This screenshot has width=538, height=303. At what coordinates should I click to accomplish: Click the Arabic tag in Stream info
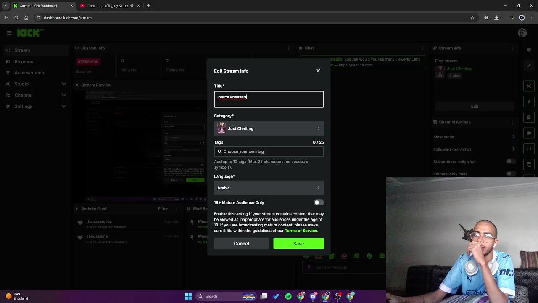point(454,76)
